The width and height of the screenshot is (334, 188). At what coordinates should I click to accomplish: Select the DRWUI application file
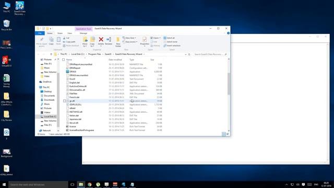pyautogui.click(x=73, y=72)
